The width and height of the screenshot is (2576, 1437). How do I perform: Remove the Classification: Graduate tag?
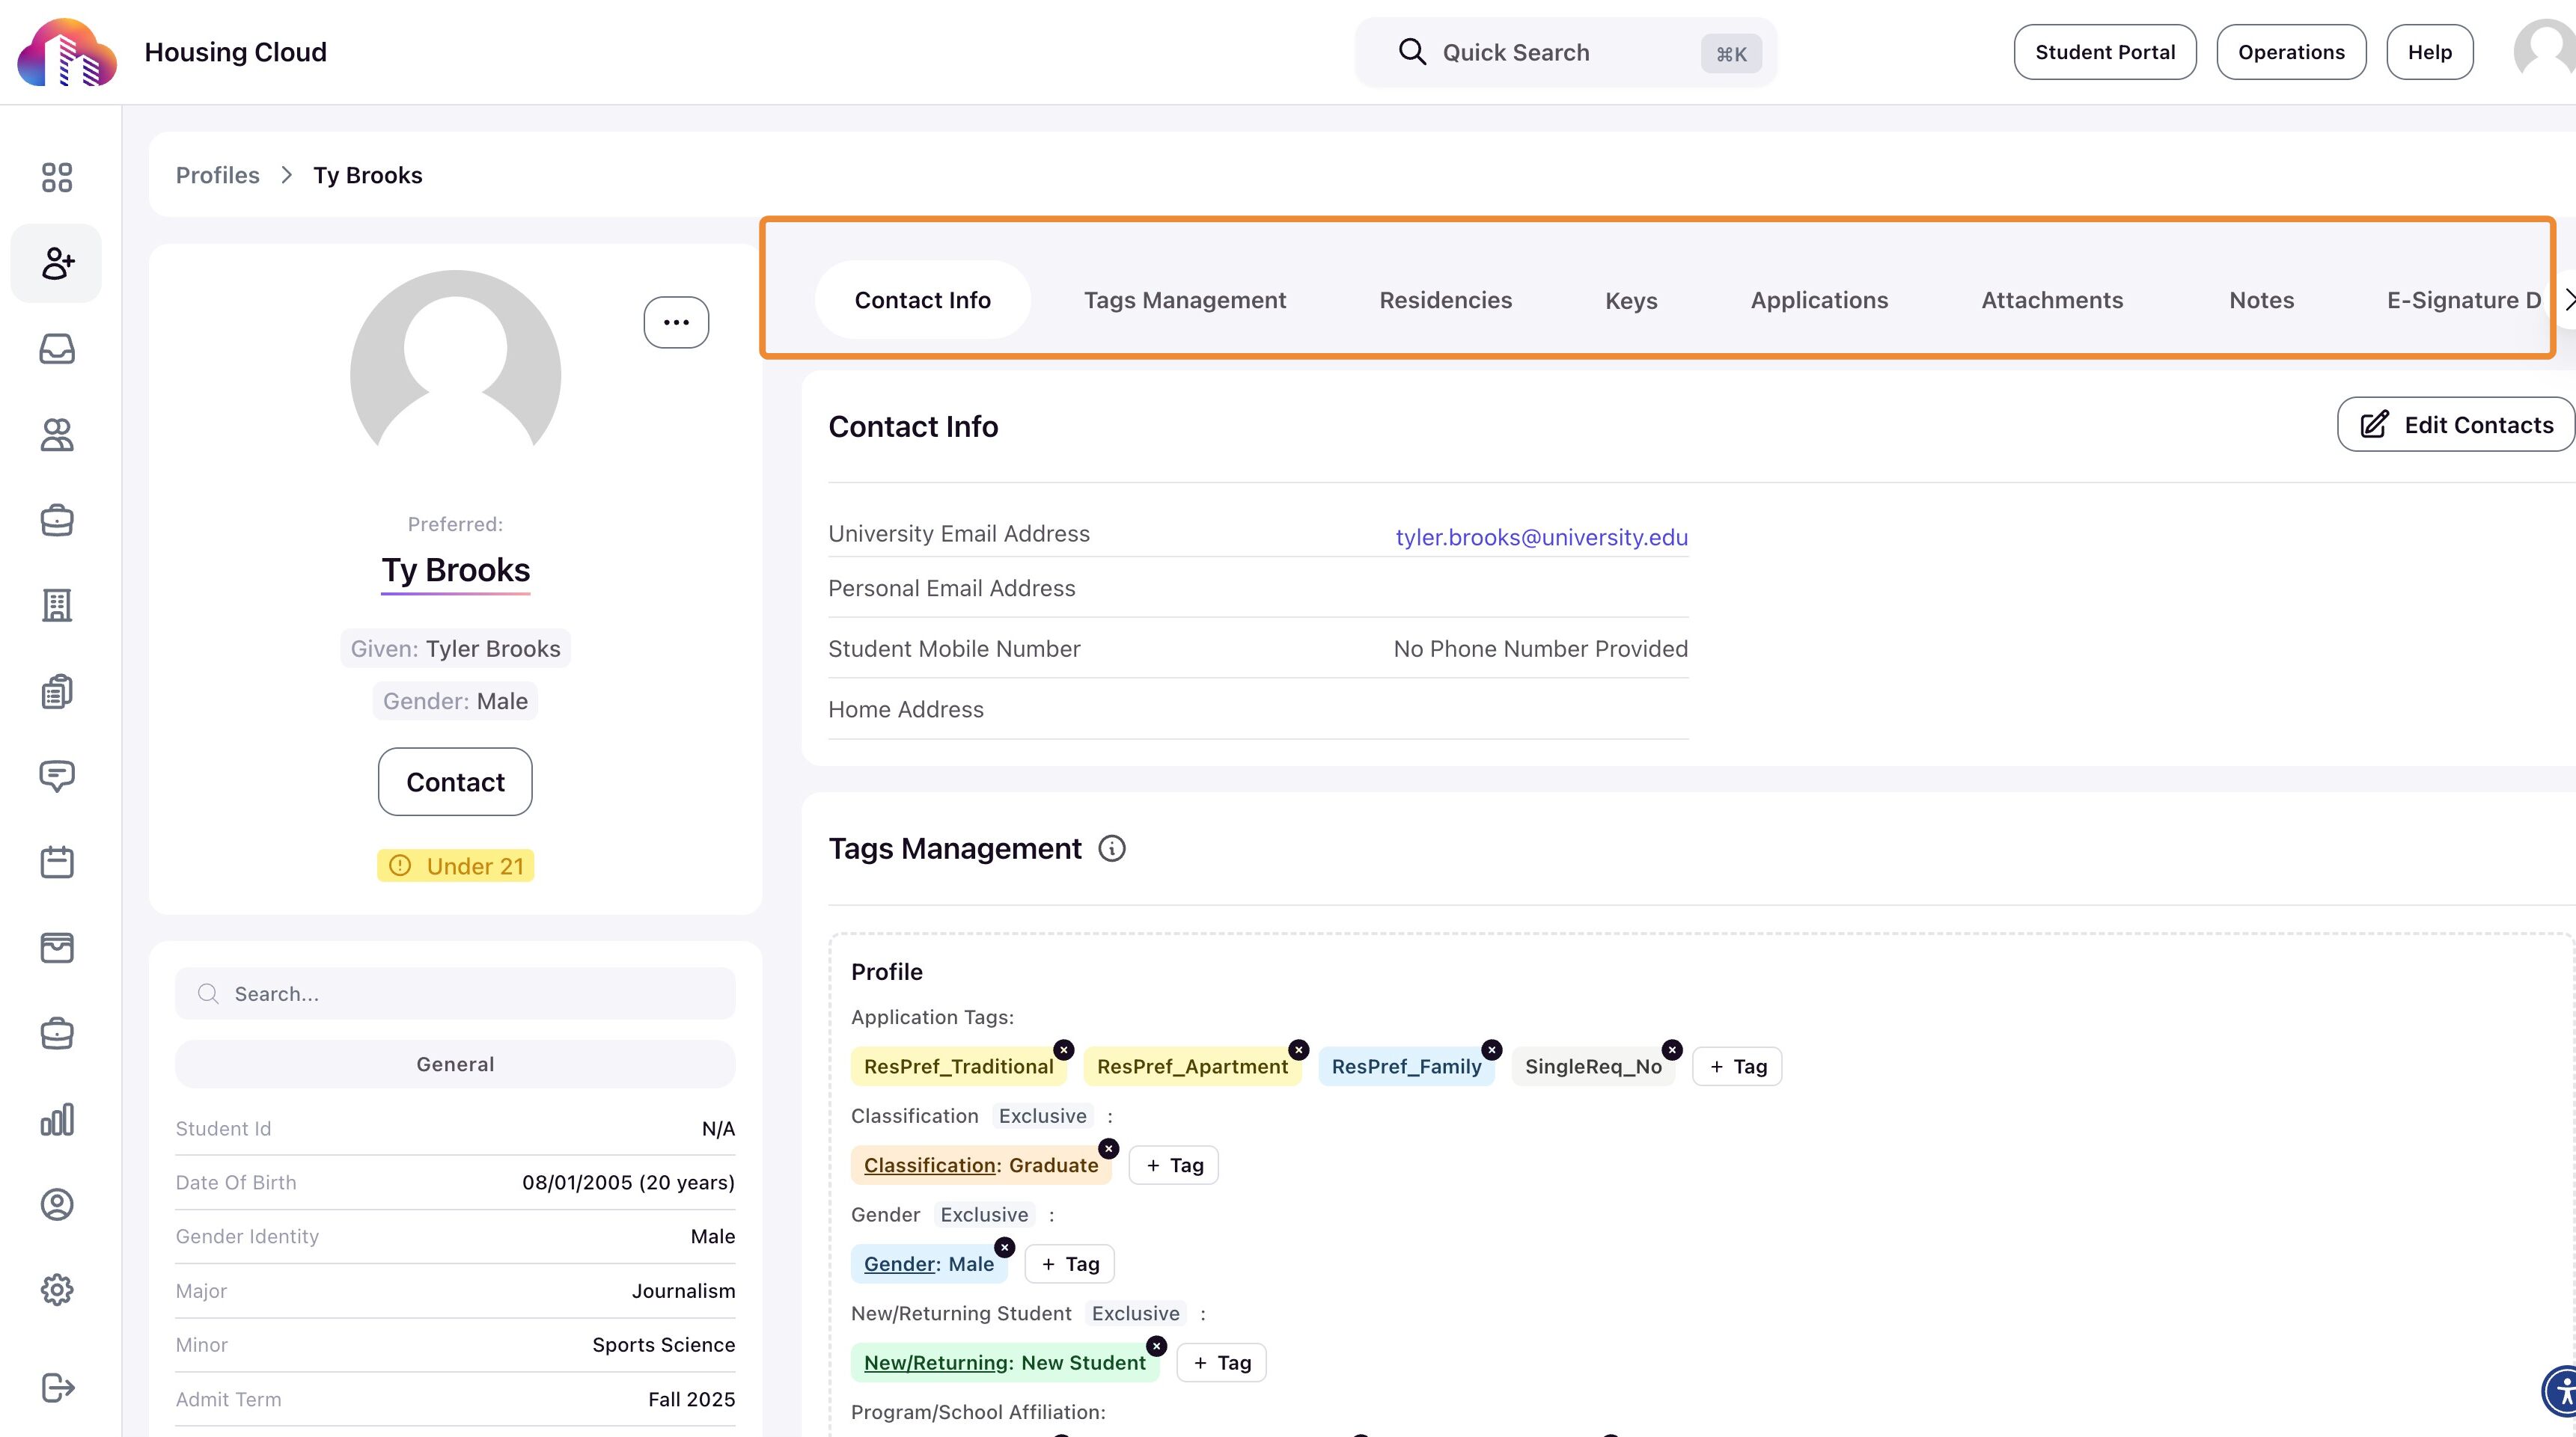point(1108,1148)
